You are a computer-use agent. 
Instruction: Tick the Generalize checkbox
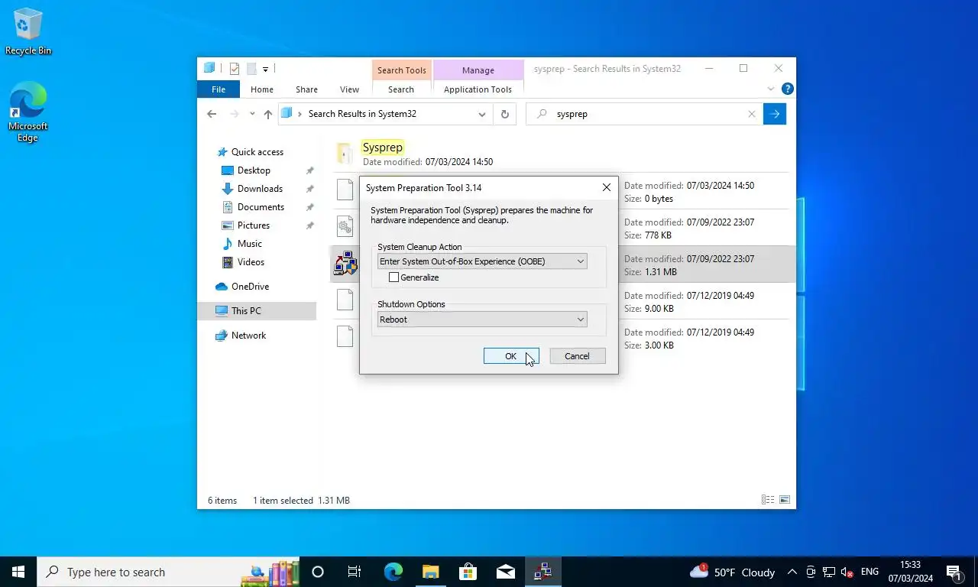point(394,277)
